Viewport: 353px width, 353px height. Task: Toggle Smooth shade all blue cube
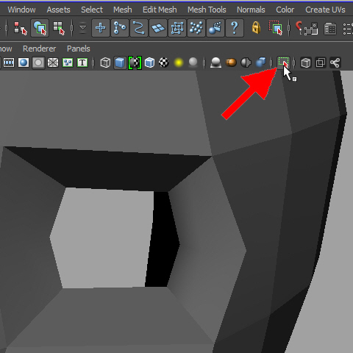coord(120,63)
